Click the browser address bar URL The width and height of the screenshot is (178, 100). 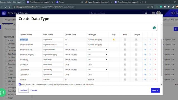pos(45,7)
